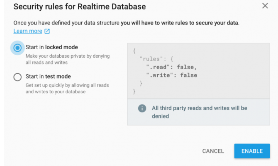
Task: Click the bold 'write rules to secure' sentence
Action: pos(180,23)
